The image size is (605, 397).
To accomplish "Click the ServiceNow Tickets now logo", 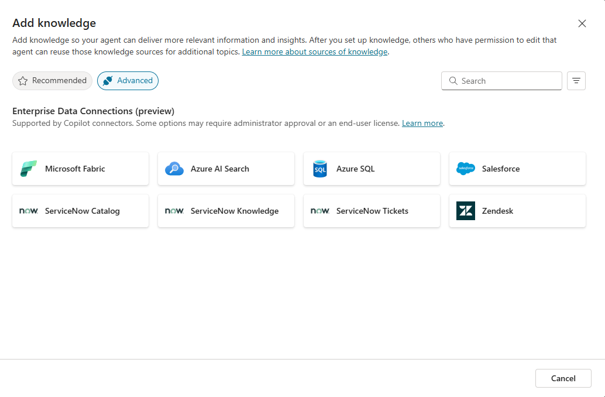I will [x=320, y=211].
